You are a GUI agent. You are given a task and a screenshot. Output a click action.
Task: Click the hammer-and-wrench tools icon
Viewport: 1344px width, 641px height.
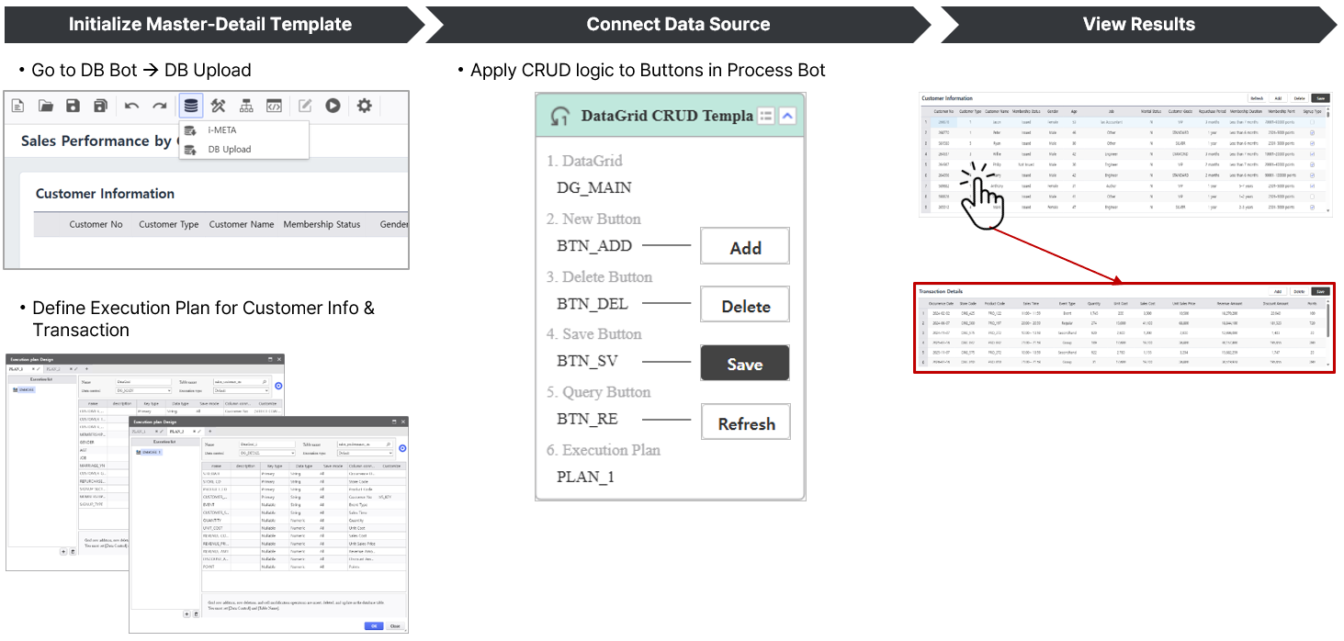tap(218, 106)
